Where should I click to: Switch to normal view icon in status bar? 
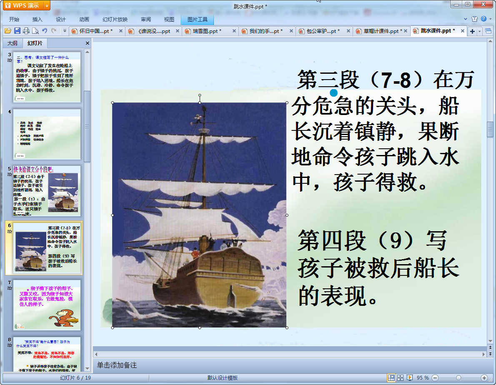pos(391,378)
